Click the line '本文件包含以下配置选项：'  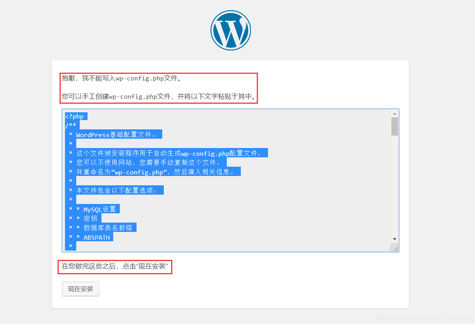click(x=116, y=191)
